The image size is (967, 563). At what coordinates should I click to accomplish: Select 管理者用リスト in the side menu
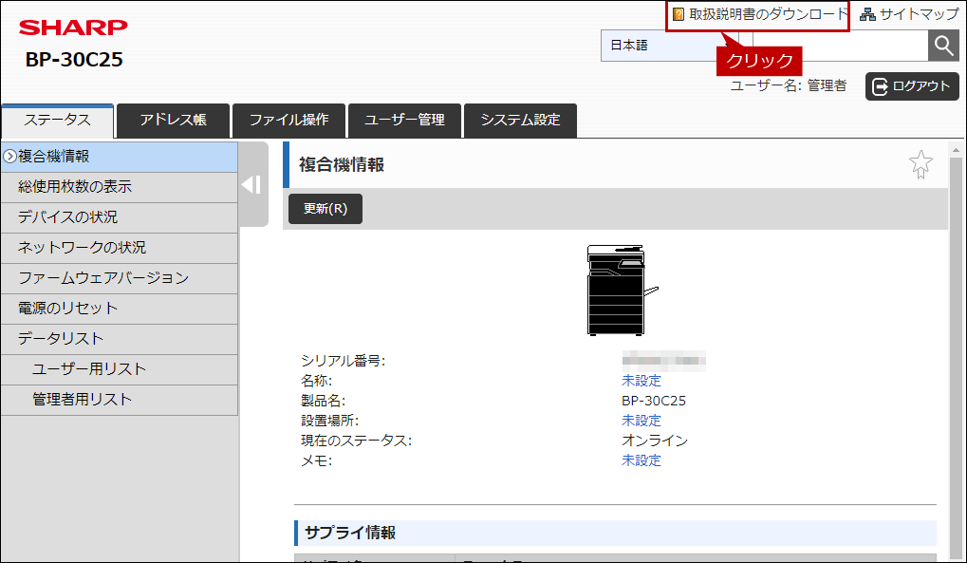(x=119, y=400)
